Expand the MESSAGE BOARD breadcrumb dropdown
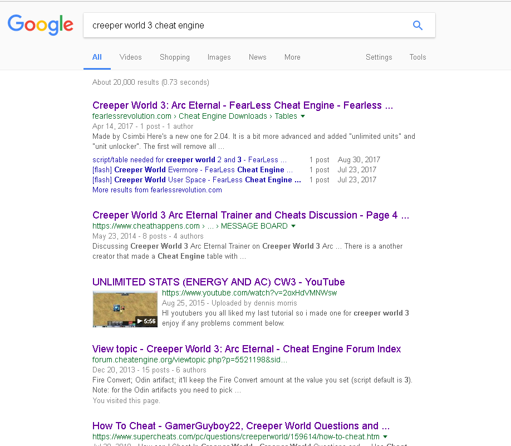The height and width of the screenshot is (446, 511). [294, 226]
